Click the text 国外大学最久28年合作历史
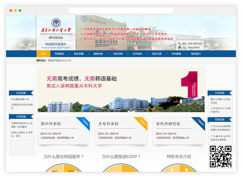Screen dimensions: 242x178 click(220, 101)
